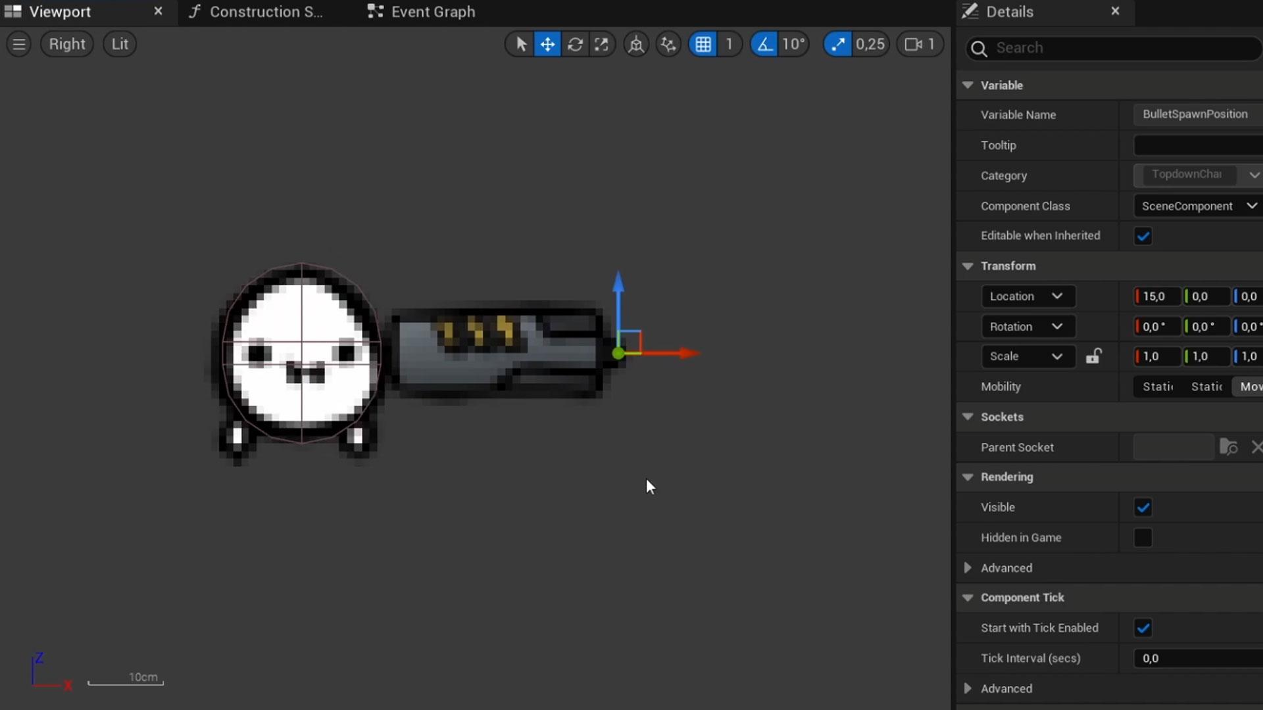Viewport: 1263px width, 710px height.
Task: Uncheck Editable when Inherited
Action: 1143,236
